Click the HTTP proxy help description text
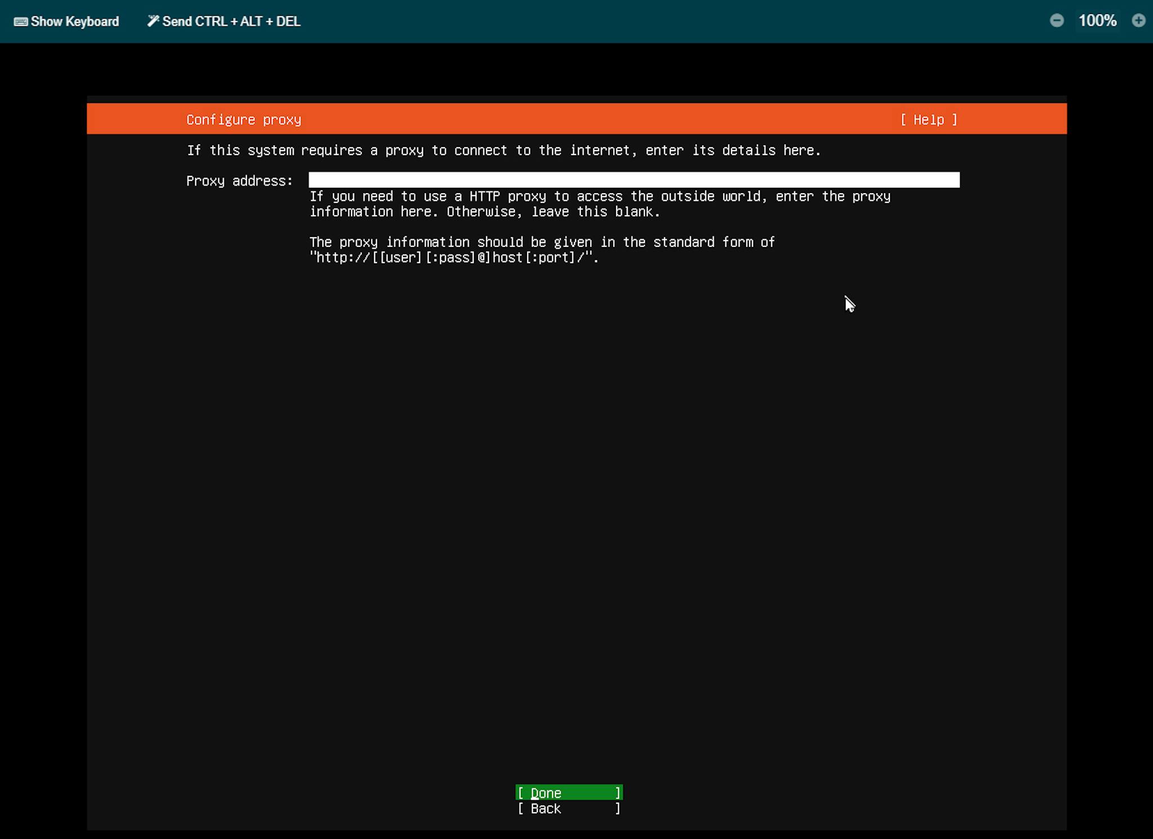 pyautogui.click(x=599, y=204)
